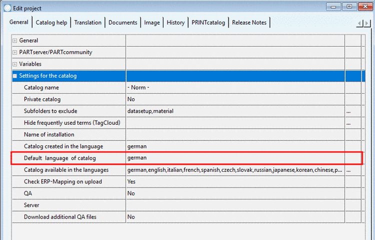This screenshot has height=240, width=375.
Task: Open browse button for Hide frequently used terms
Action: pyautogui.click(x=348, y=123)
